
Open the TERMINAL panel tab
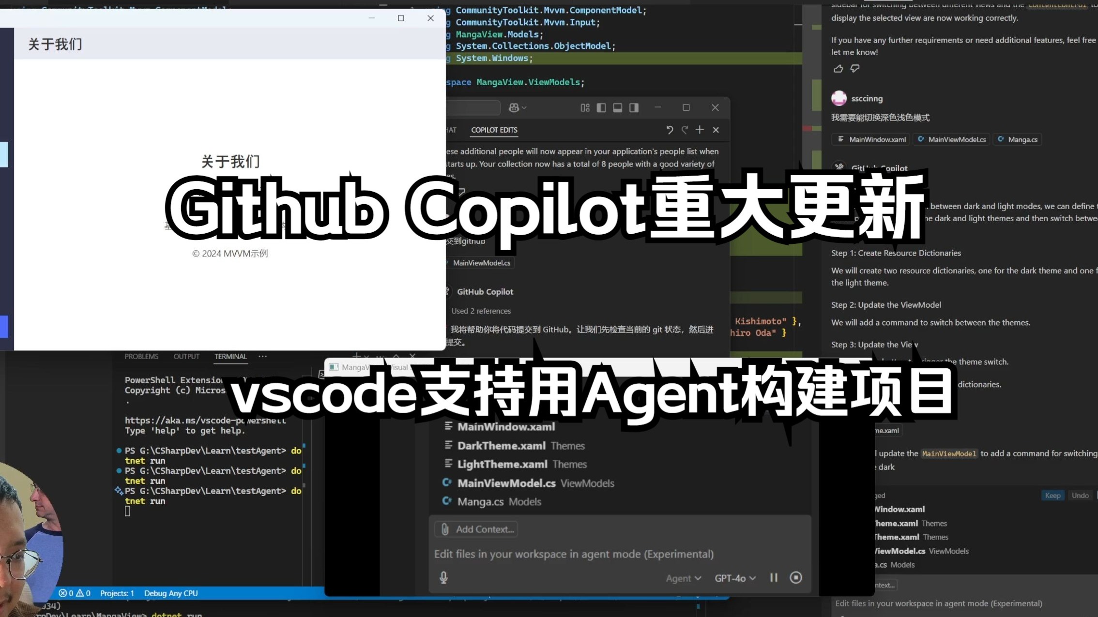pyautogui.click(x=230, y=357)
